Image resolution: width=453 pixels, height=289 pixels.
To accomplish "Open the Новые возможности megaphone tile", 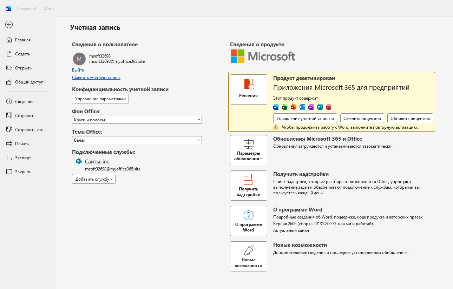I will click(x=249, y=256).
